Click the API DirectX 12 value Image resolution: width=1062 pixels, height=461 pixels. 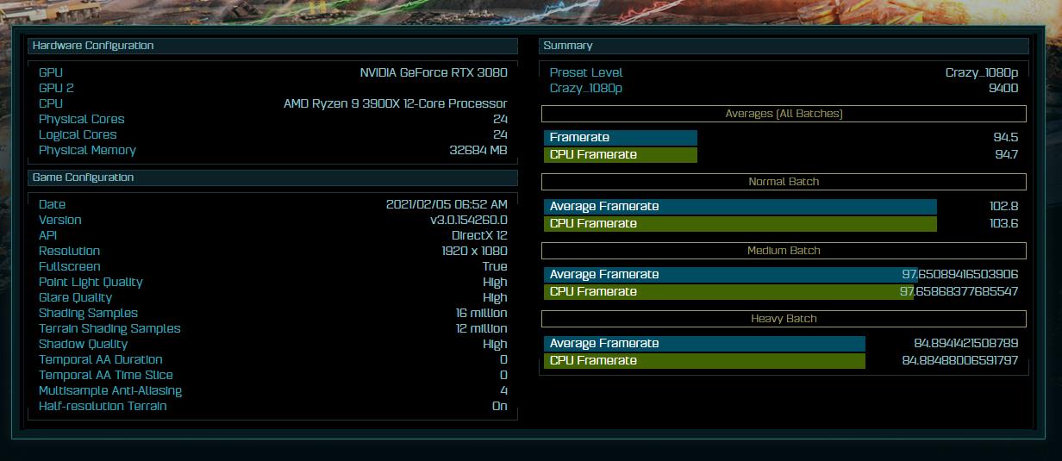click(479, 236)
